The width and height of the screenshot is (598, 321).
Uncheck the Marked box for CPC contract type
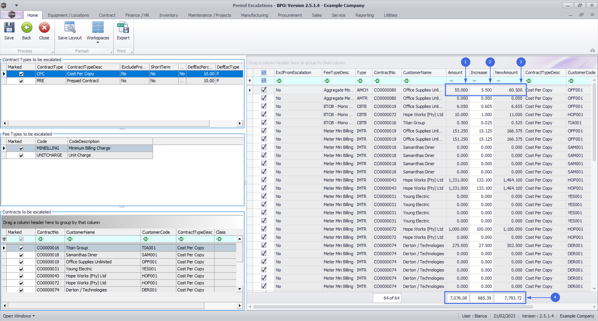coord(21,74)
